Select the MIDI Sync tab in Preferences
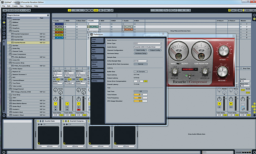Image resolution: width=256 pixels, height=154 pixels. coord(98,51)
